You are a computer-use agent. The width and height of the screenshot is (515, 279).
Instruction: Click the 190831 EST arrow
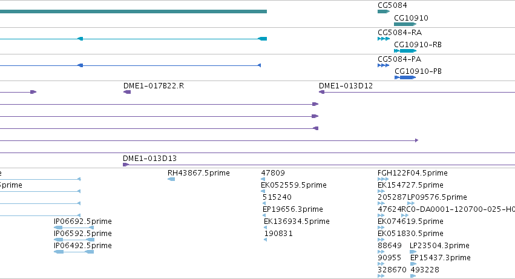(266, 240)
